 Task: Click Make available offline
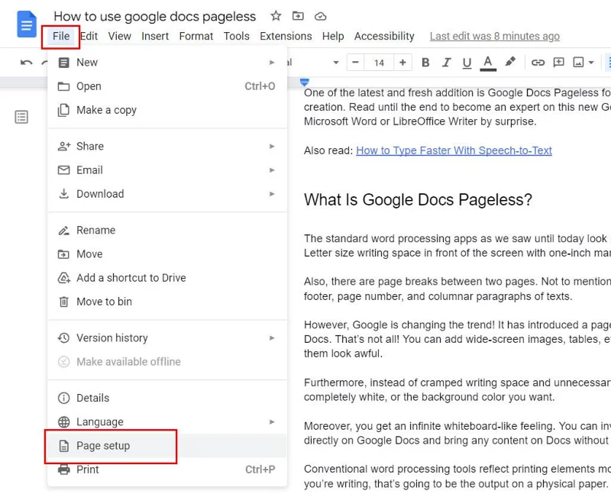166,362
